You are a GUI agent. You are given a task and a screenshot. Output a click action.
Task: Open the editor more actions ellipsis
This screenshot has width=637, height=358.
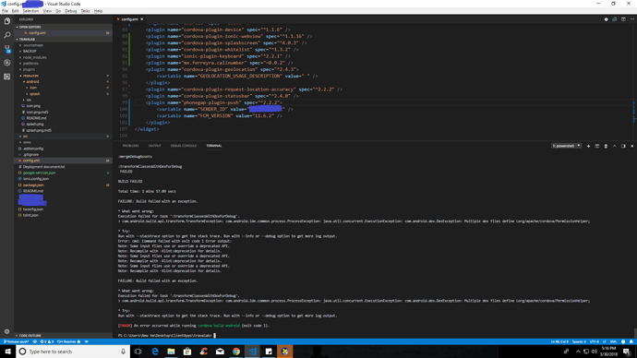coord(631,19)
